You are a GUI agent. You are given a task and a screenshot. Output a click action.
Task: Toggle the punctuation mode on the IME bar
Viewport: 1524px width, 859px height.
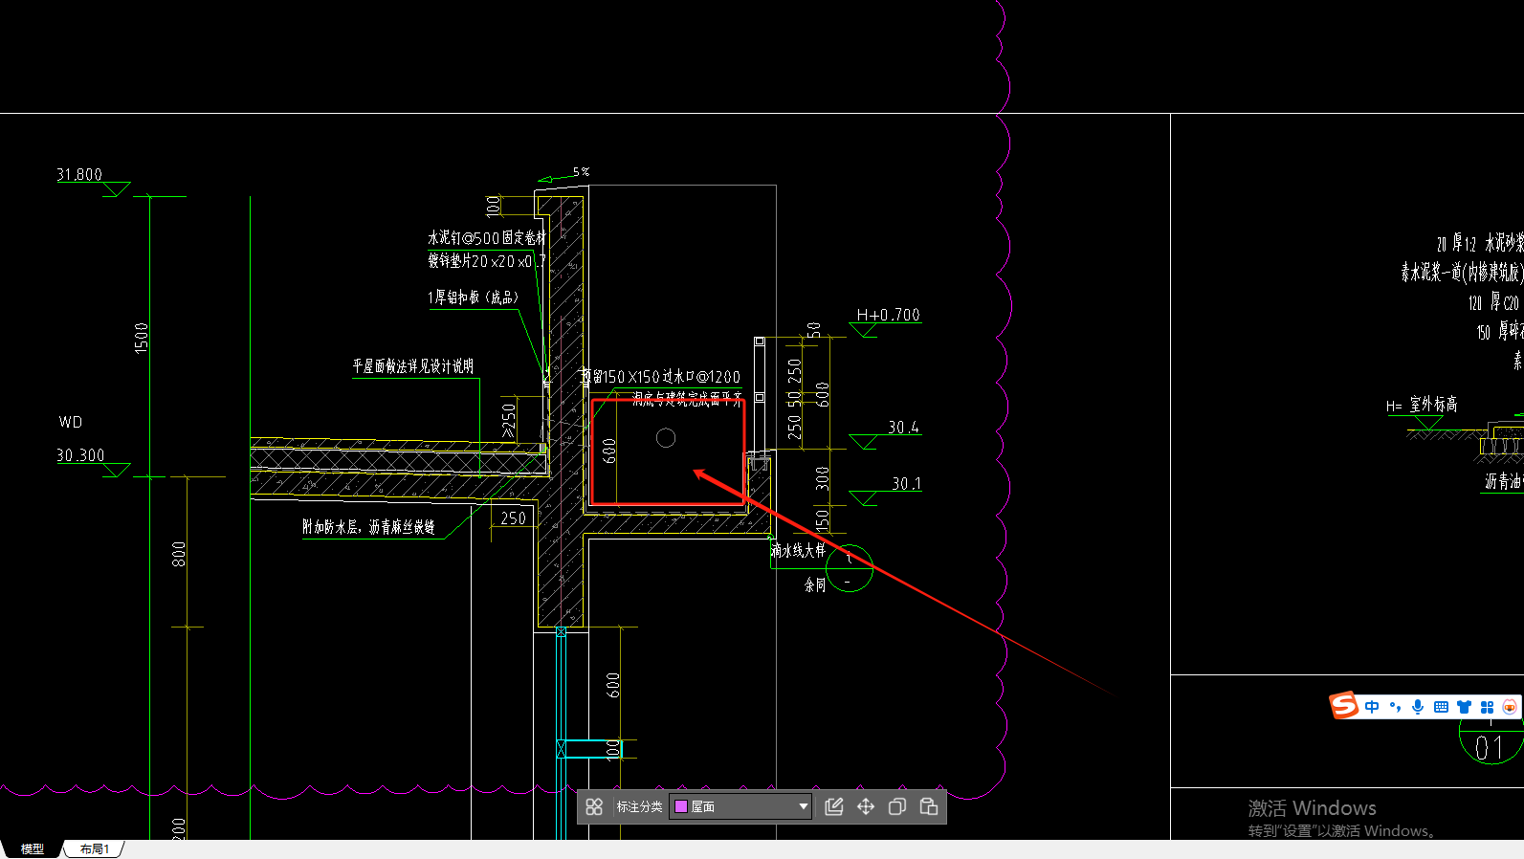coord(1395,707)
